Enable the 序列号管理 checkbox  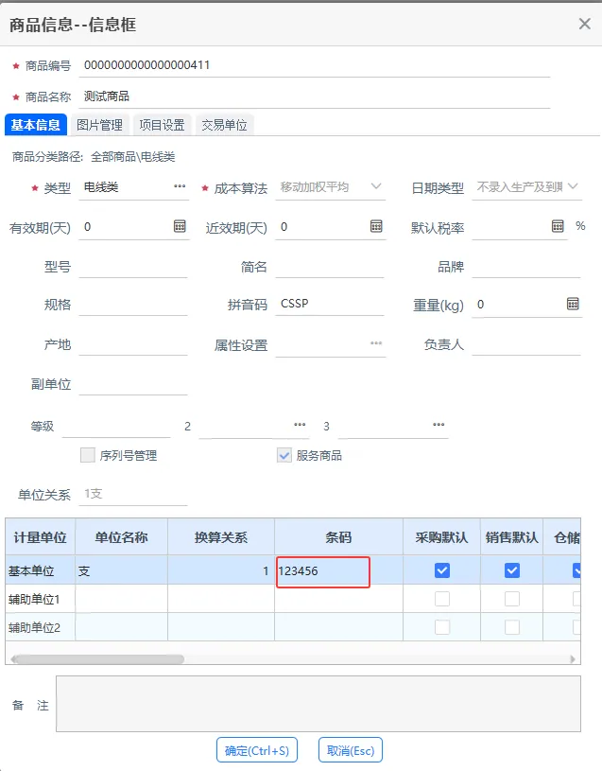88,455
